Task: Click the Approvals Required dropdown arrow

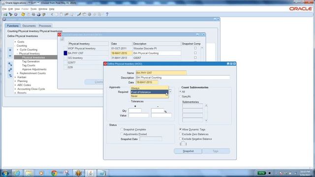Action: (170, 92)
